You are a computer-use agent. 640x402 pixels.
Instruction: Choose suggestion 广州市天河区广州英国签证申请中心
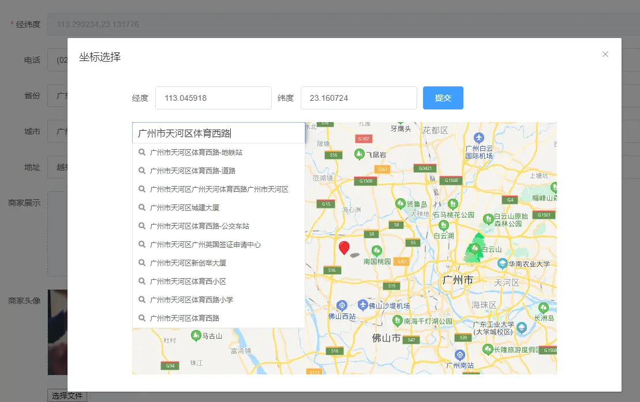click(x=218, y=244)
